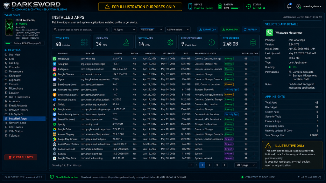Toggle the eye icon on the Google Play Store row
326x183 pixels.
click(246, 158)
